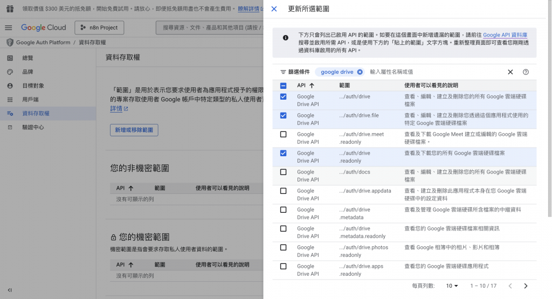Check the .../auth/drive.meet.readonly scope checkbox
The image size is (552, 299).
click(284, 134)
